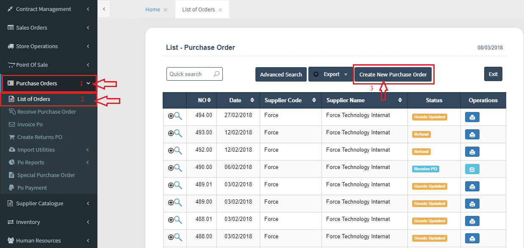This screenshot has width=524, height=248.
Task: Collapse the sidebar with arrow button
Action: (x=104, y=9)
